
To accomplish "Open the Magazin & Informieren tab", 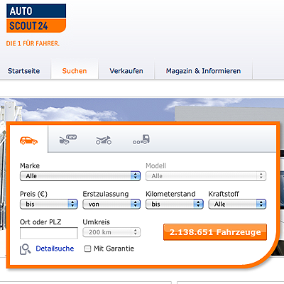I will (x=203, y=71).
